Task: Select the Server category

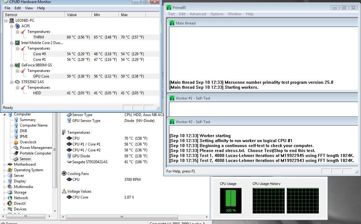Action: click(x=19, y=175)
